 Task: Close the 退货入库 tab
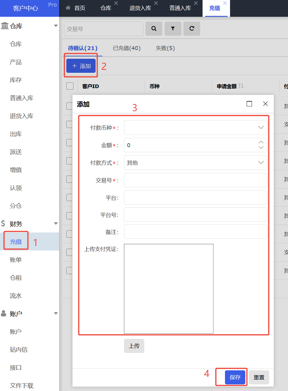coord(156,3)
